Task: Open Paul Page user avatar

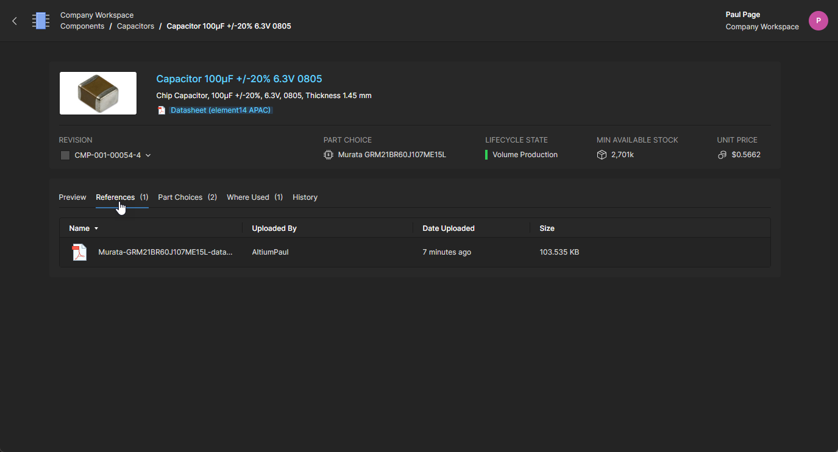Action: pyautogui.click(x=818, y=21)
